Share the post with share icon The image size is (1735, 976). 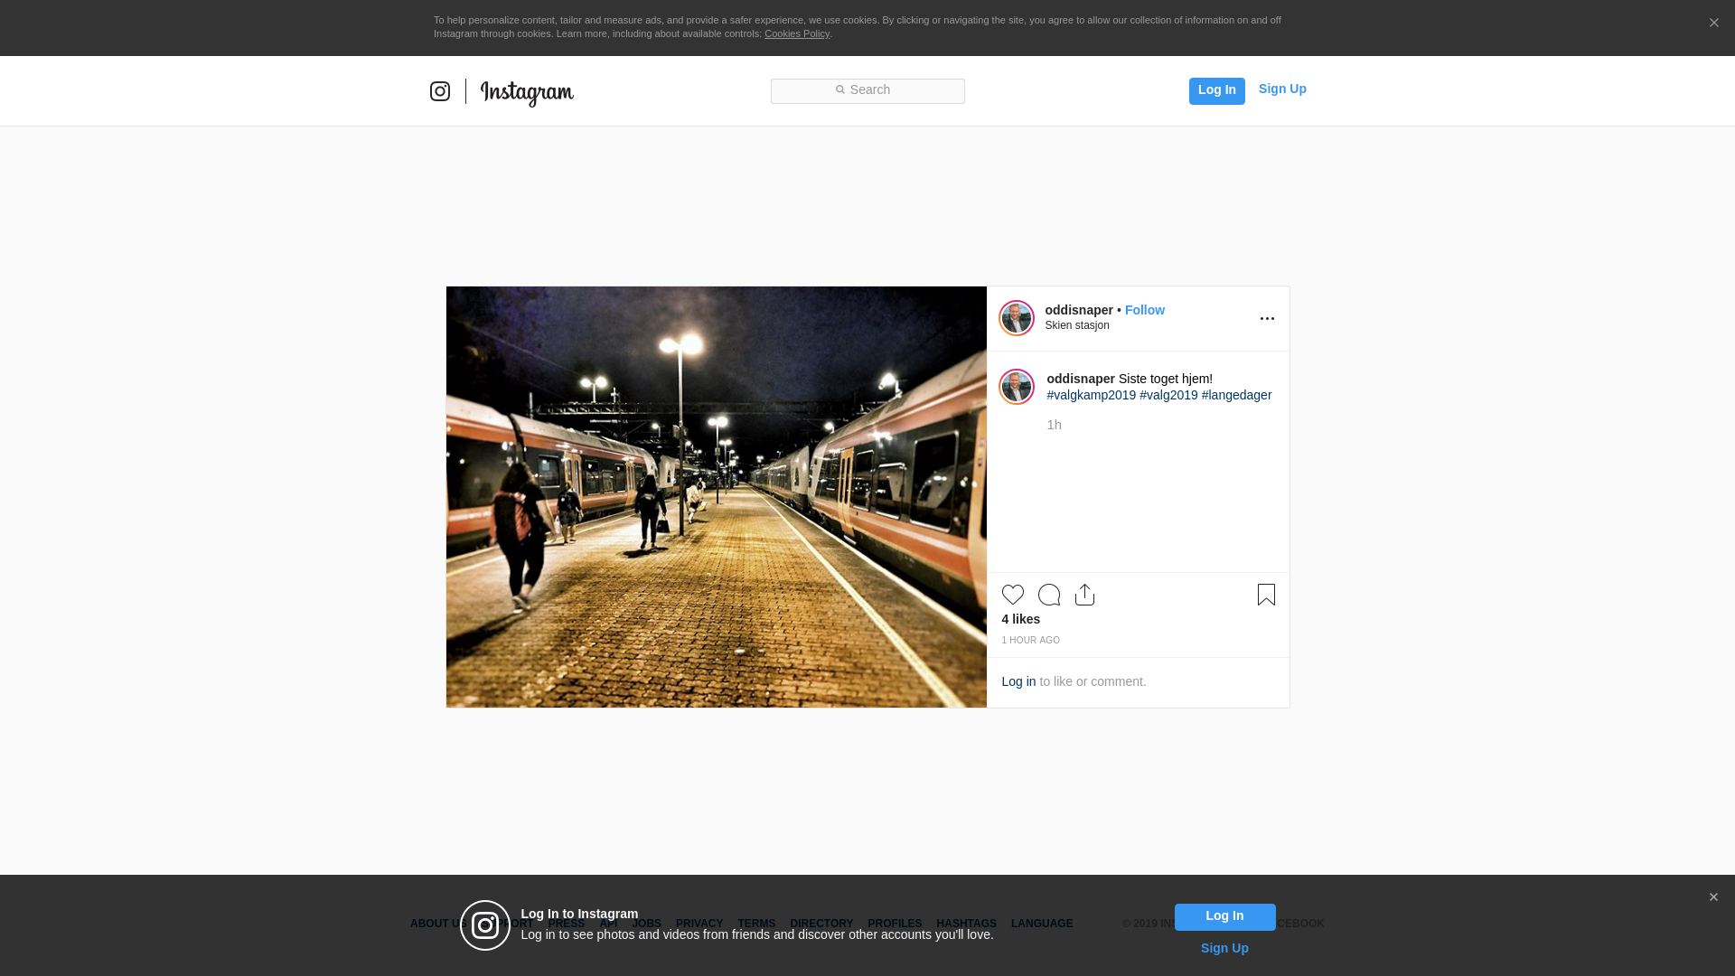1085,595
